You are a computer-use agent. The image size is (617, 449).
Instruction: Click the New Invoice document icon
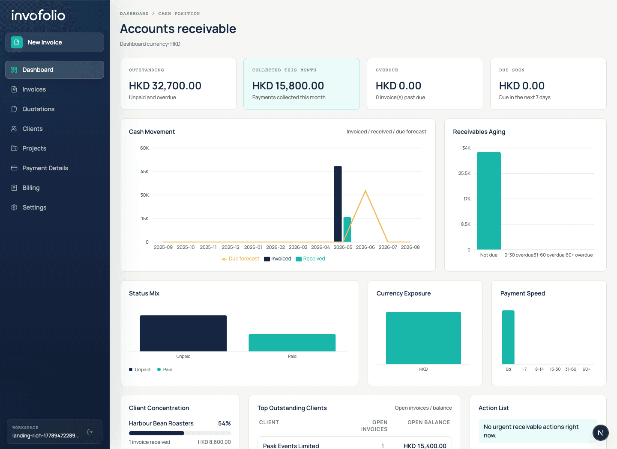[x=17, y=42]
